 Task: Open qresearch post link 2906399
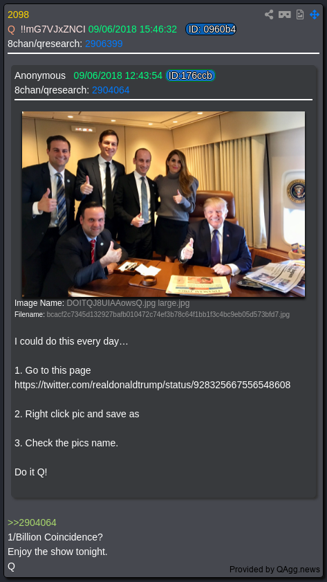pos(104,44)
